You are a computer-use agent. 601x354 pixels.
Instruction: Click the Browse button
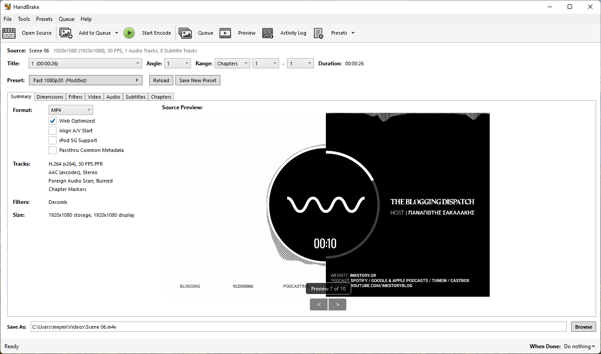click(x=583, y=327)
